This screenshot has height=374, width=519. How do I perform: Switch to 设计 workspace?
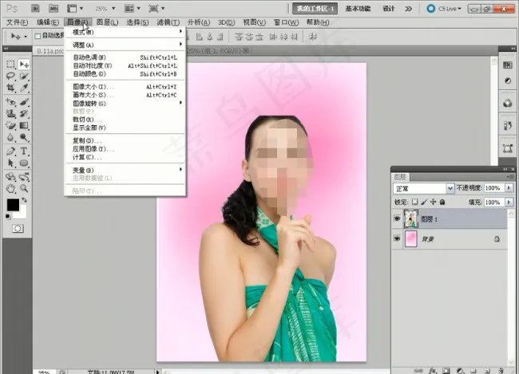389,8
